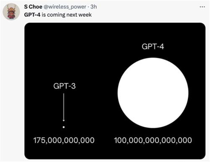Click the large white GPT-4 circle
The image size is (210, 162).
153,93
